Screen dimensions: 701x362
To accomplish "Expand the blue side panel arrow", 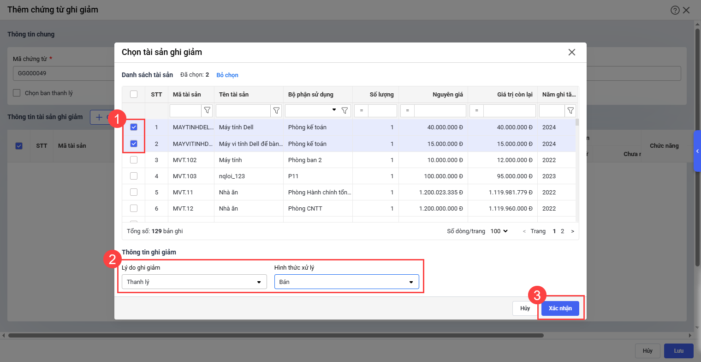I will [x=697, y=151].
